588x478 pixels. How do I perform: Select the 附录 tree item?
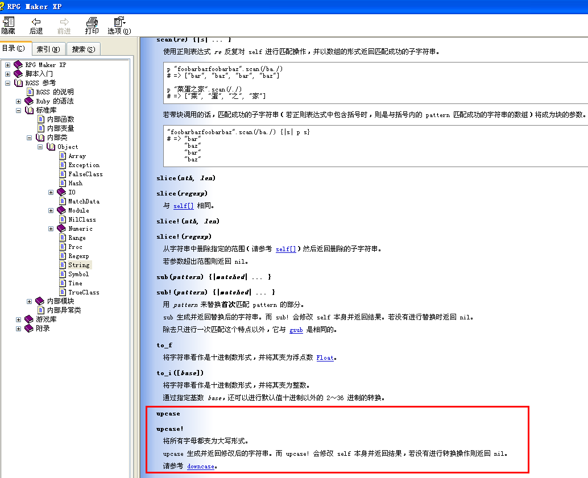click(x=43, y=329)
